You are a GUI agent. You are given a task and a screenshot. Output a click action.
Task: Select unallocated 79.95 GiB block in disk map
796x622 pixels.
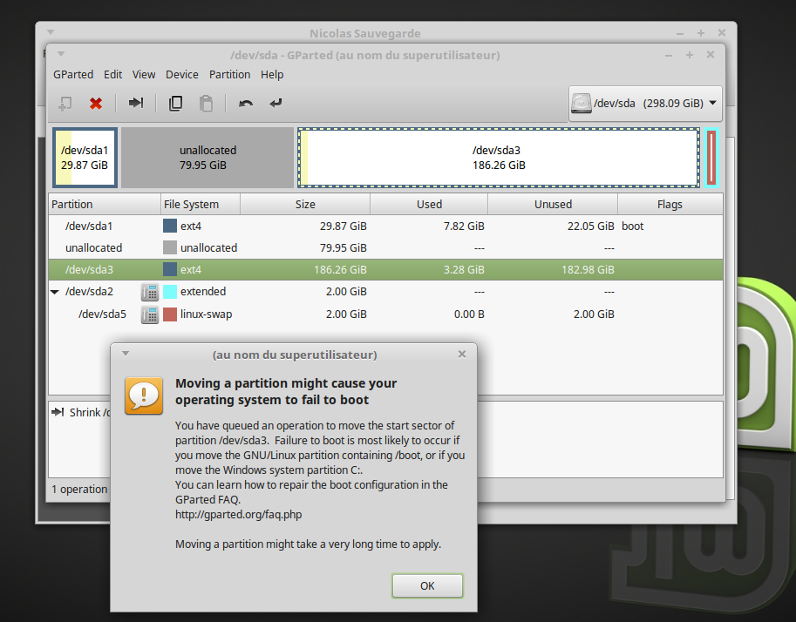[x=208, y=158]
